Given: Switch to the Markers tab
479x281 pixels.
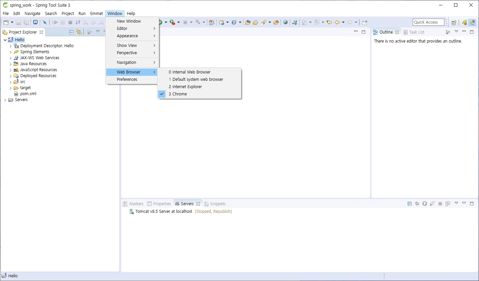Looking at the screenshot, I should pyautogui.click(x=133, y=204).
